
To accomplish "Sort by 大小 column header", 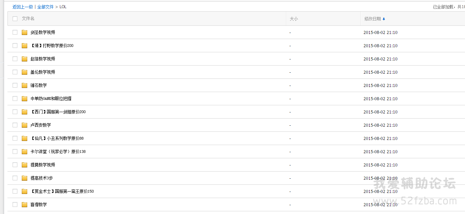I will click(x=293, y=19).
